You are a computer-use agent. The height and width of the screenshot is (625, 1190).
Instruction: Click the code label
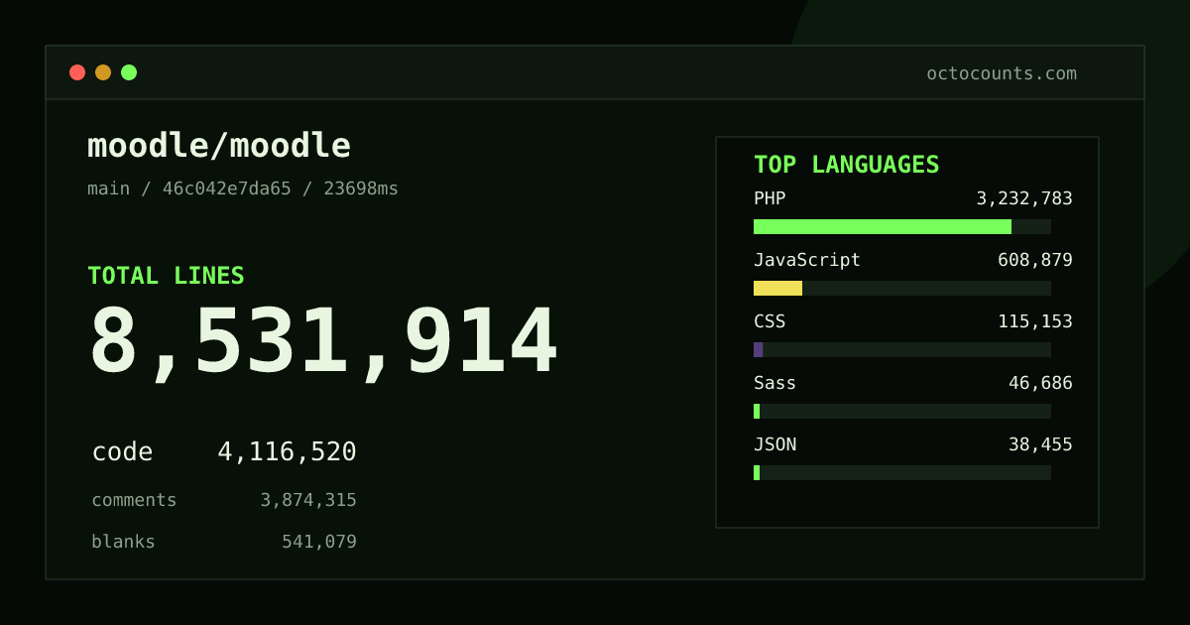tap(122, 452)
